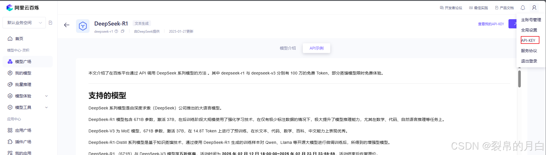Click the notification bell icon

[x=523, y=8]
